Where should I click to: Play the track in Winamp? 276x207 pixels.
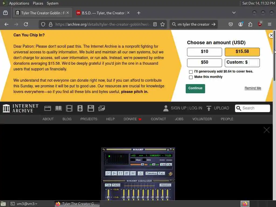[114, 173]
